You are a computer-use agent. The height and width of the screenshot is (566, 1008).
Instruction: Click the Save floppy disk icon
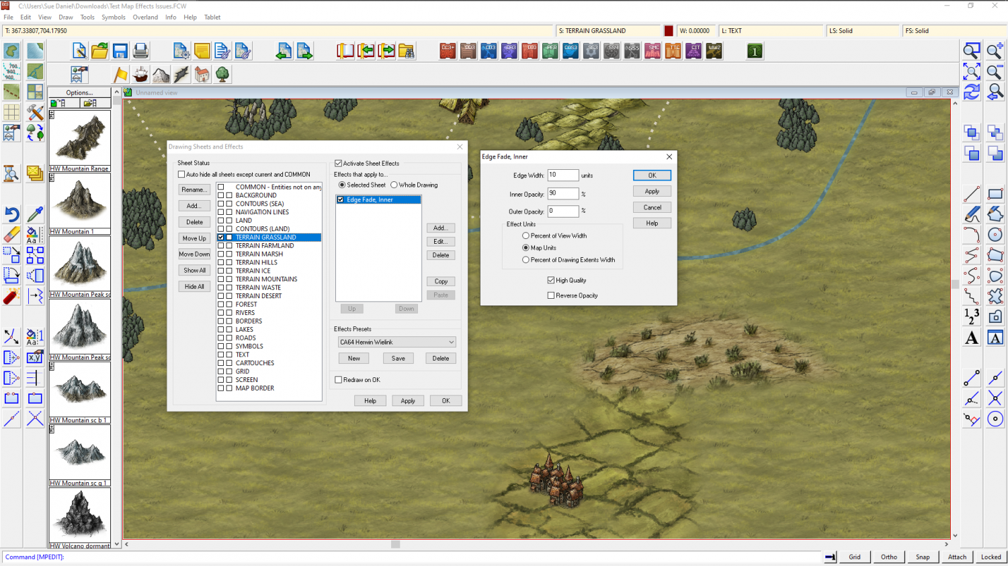tap(120, 51)
